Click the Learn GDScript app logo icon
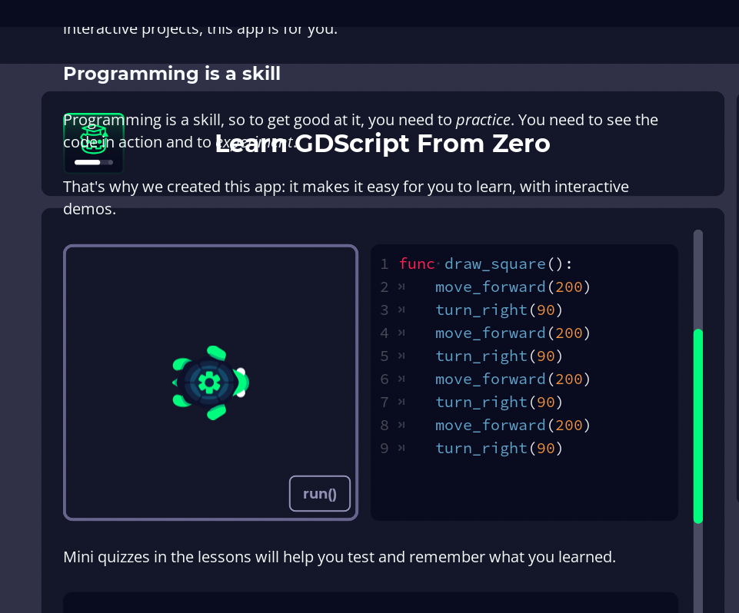 tap(94, 143)
